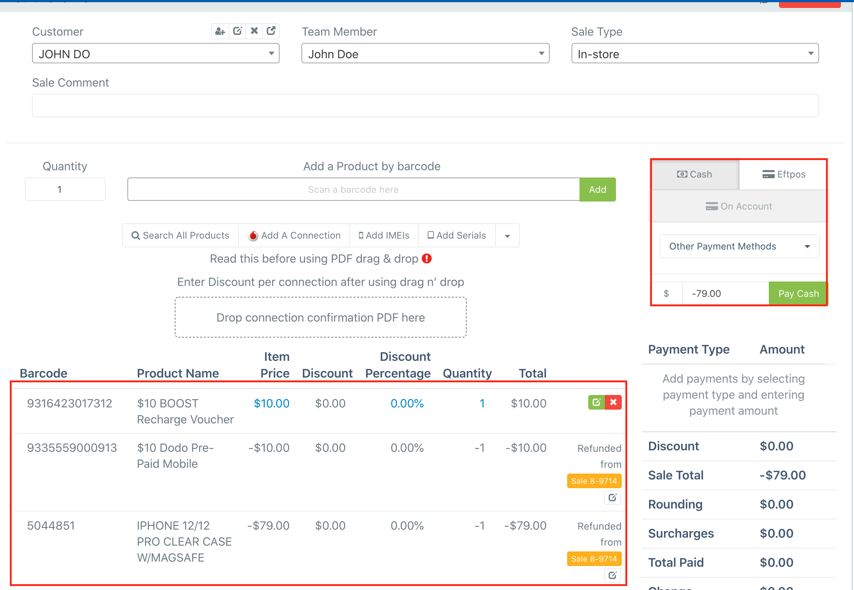The width and height of the screenshot is (854, 590).
Task: Click the $10.00 item price link
Action: tap(272, 403)
